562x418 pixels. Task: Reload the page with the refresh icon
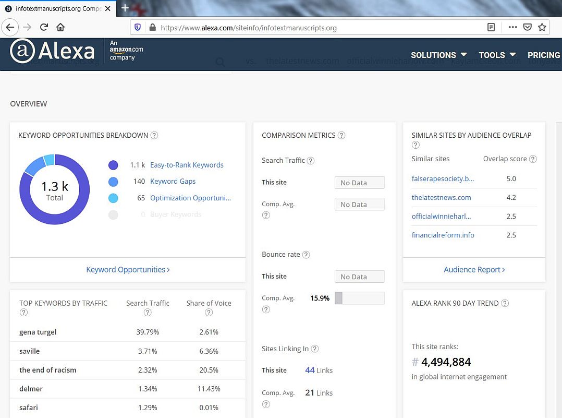[x=44, y=27]
